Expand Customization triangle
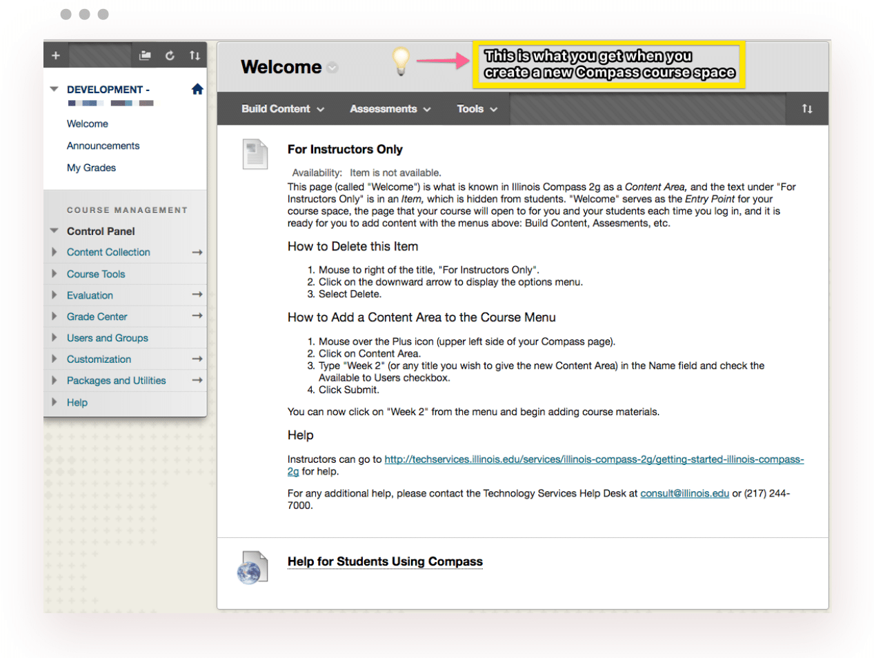Image resolution: width=874 pixels, height=658 pixels. tap(54, 359)
